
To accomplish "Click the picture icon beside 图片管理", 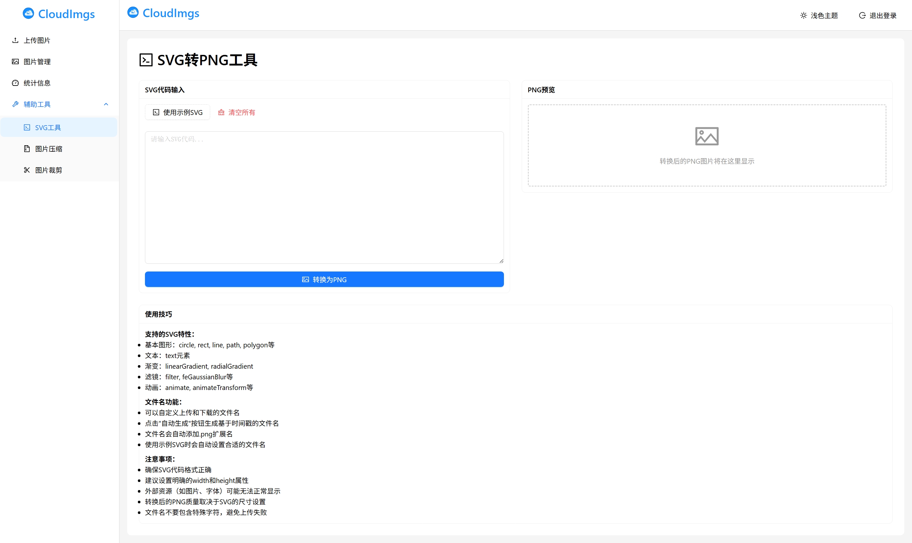I will 15,61.
